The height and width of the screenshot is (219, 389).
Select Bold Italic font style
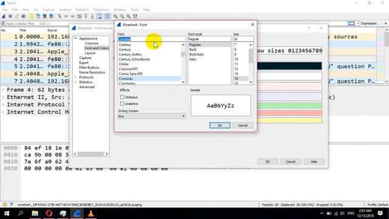click(x=197, y=54)
